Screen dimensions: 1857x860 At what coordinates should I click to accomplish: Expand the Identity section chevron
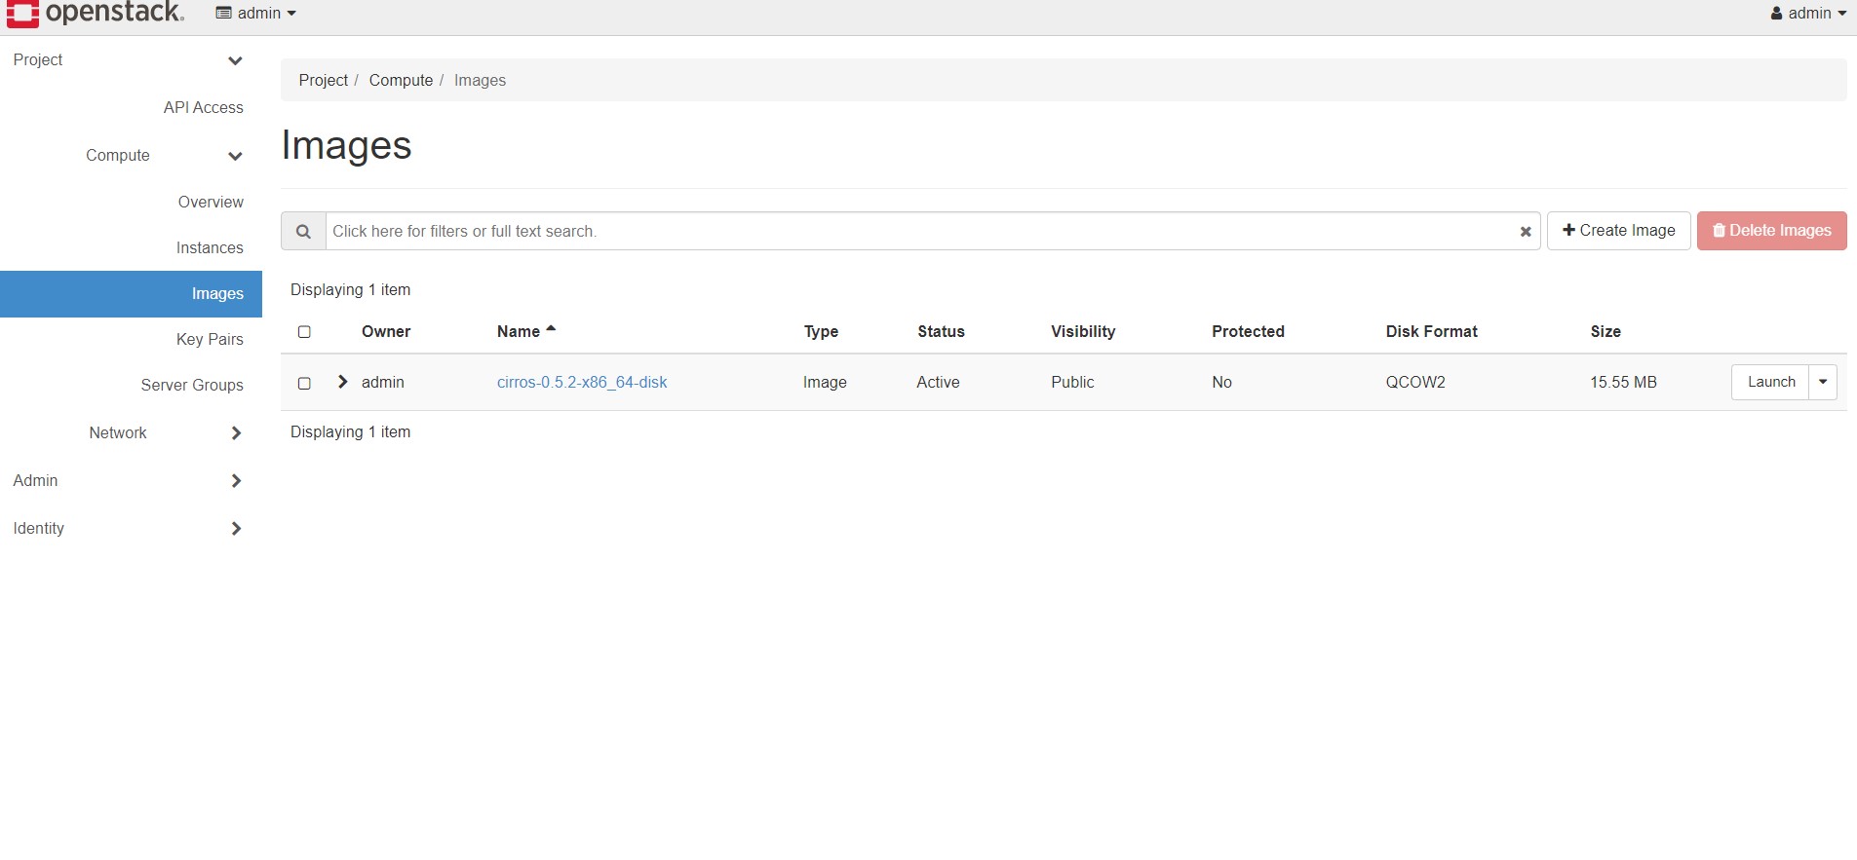tap(236, 529)
